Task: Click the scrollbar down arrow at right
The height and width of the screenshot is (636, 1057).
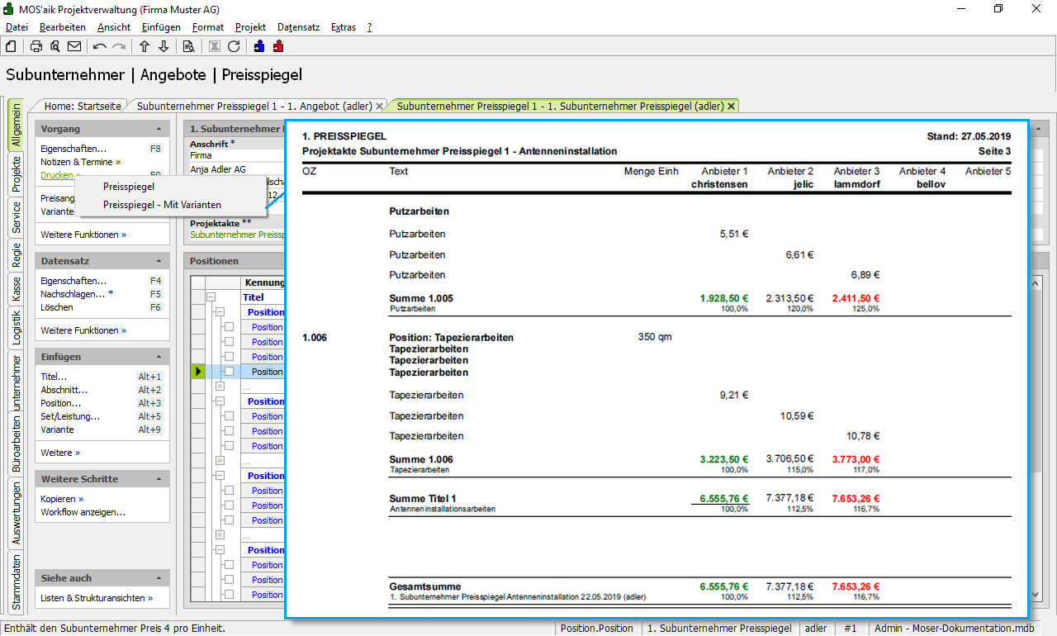Action: 1036,594
